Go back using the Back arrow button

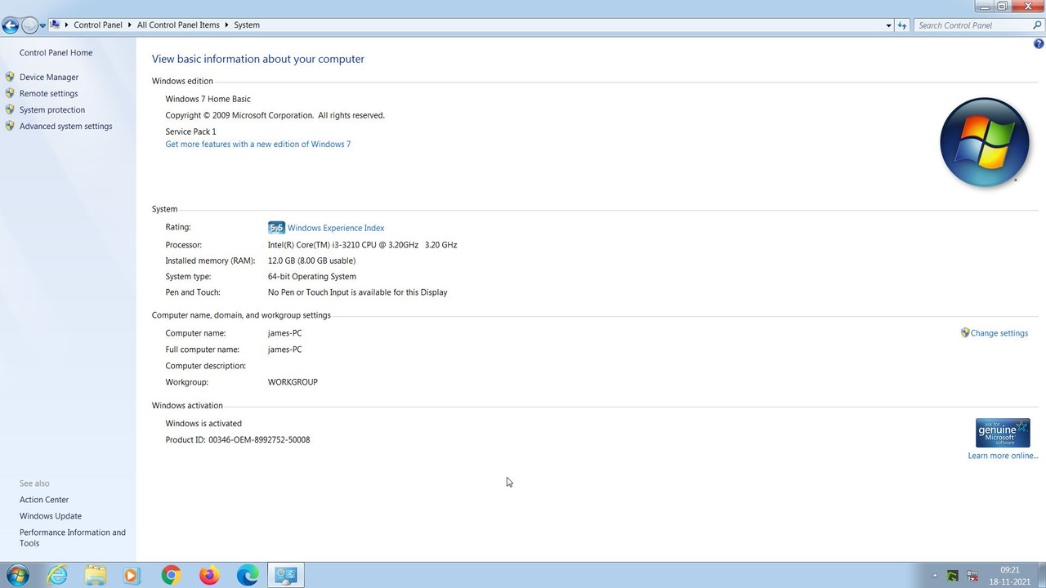click(11, 25)
